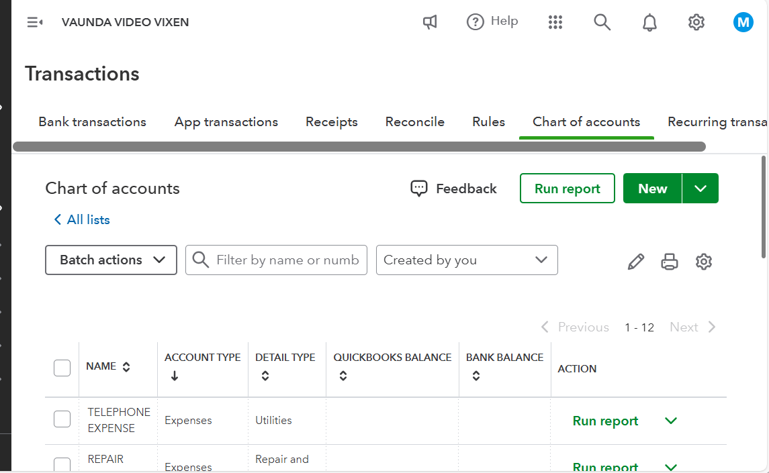Open the announcements megaphone icon

(x=430, y=22)
